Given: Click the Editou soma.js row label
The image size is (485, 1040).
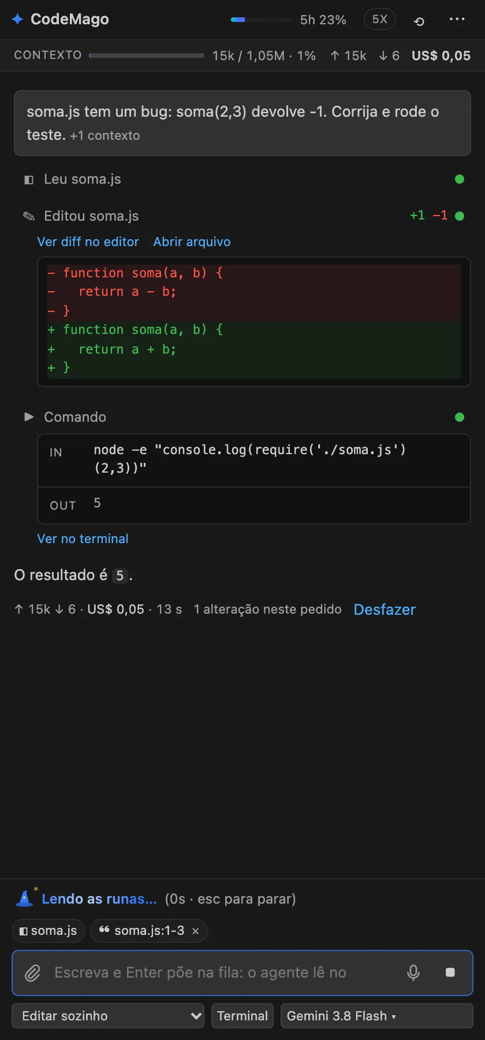Looking at the screenshot, I should click(x=91, y=216).
